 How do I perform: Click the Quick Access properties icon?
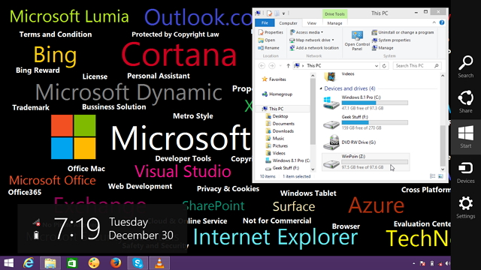point(269,13)
